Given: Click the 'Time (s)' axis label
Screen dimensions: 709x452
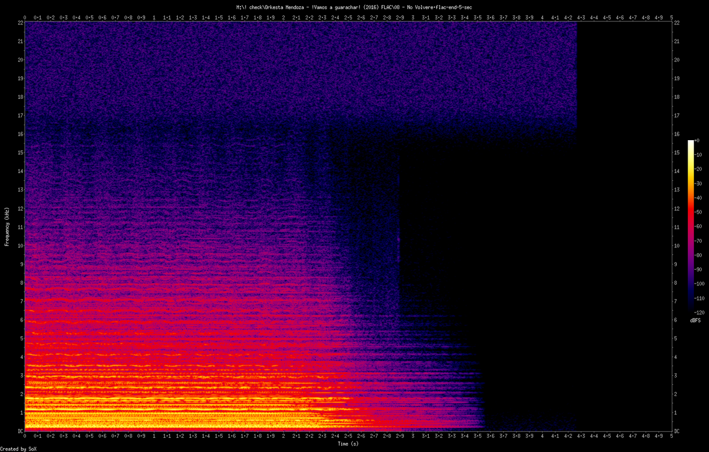Looking at the screenshot, I should 348,444.
